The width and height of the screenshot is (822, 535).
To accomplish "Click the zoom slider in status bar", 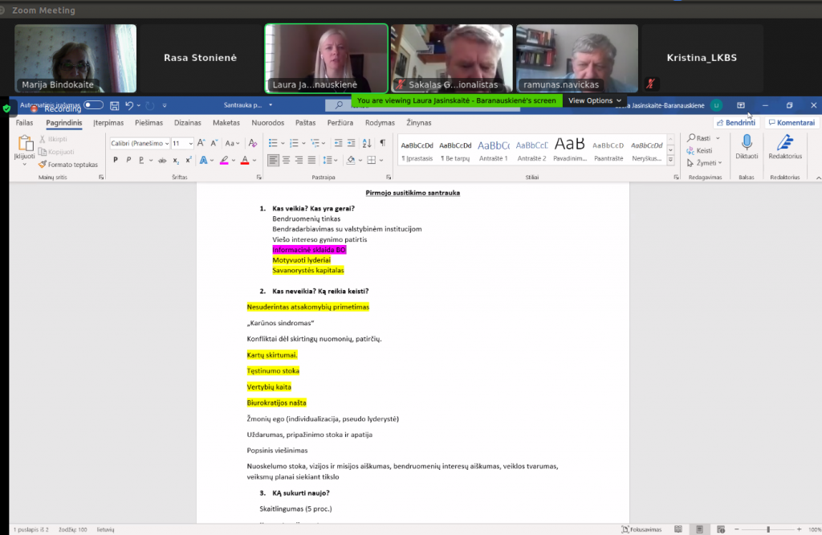I will point(768,529).
